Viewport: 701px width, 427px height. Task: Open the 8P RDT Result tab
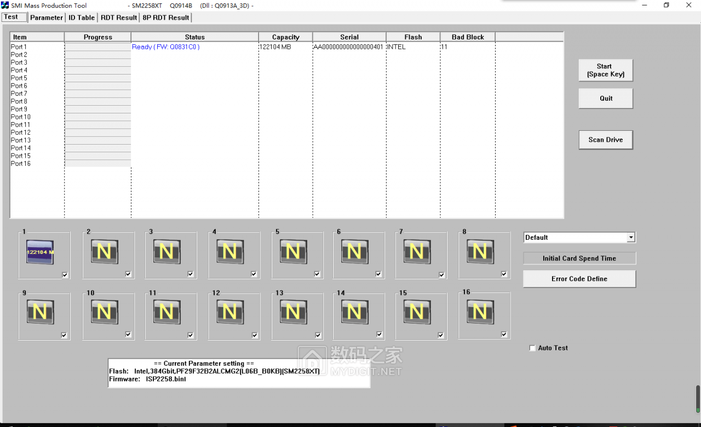166,18
